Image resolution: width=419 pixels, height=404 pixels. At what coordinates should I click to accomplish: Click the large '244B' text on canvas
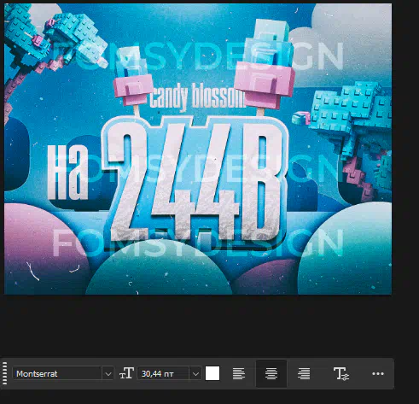point(196,183)
